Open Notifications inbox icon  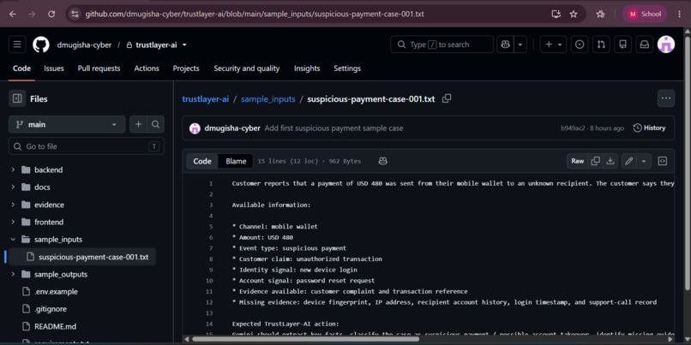(645, 45)
